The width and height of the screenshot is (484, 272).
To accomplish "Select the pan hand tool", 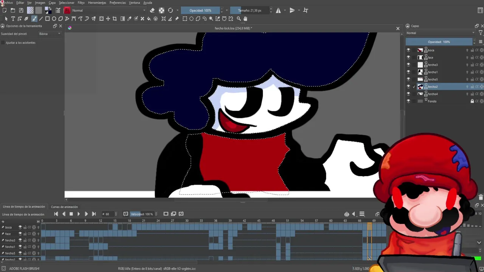I will click(245, 19).
